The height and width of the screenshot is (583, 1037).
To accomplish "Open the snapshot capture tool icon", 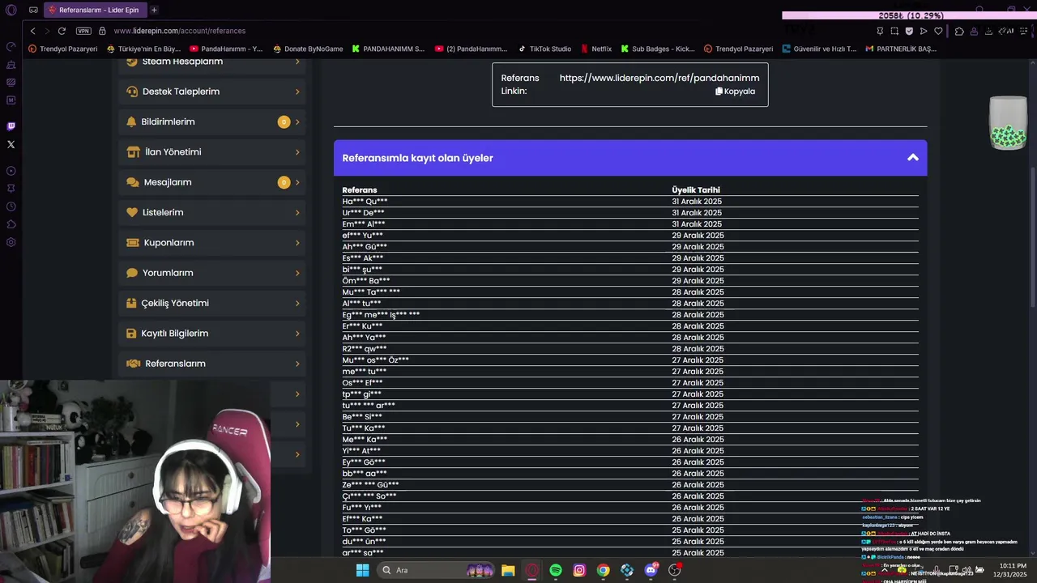I will point(894,31).
